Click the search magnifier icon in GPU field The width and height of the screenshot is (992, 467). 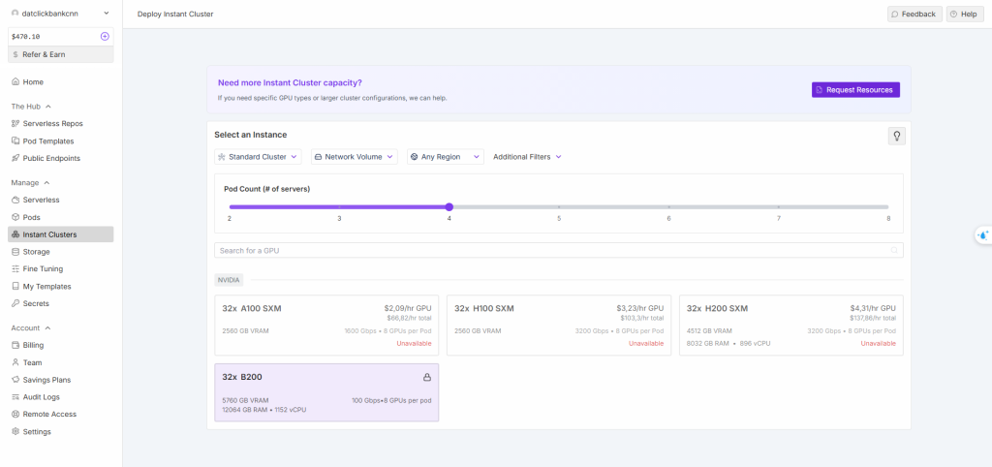click(893, 250)
